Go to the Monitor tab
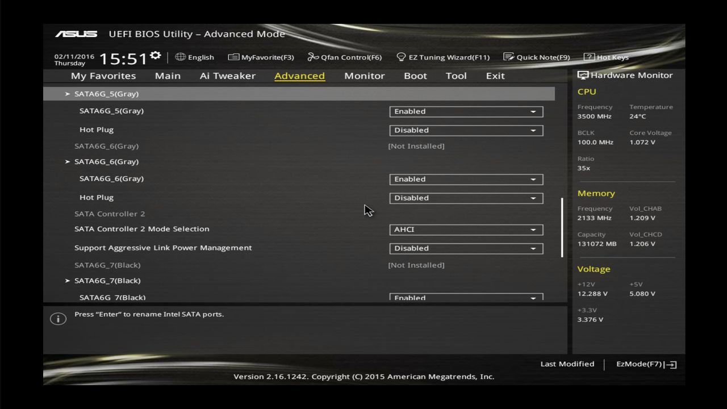The height and width of the screenshot is (409, 727). click(365, 76)
